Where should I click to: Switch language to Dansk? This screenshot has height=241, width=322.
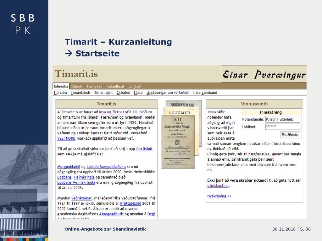[77, 86]
